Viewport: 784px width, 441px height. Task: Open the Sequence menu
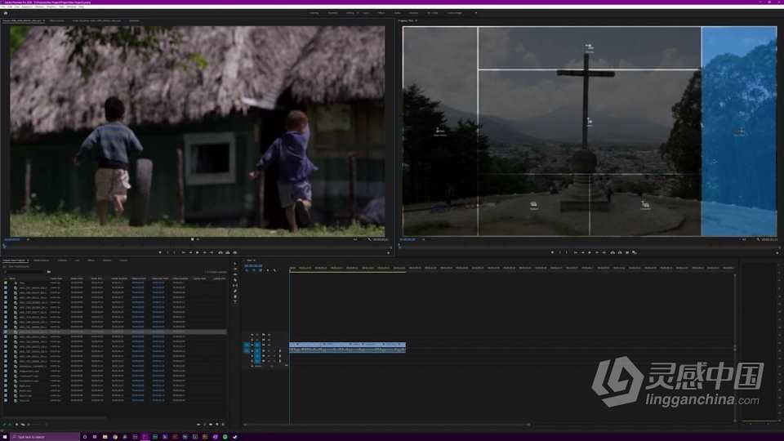pos(27,7)
